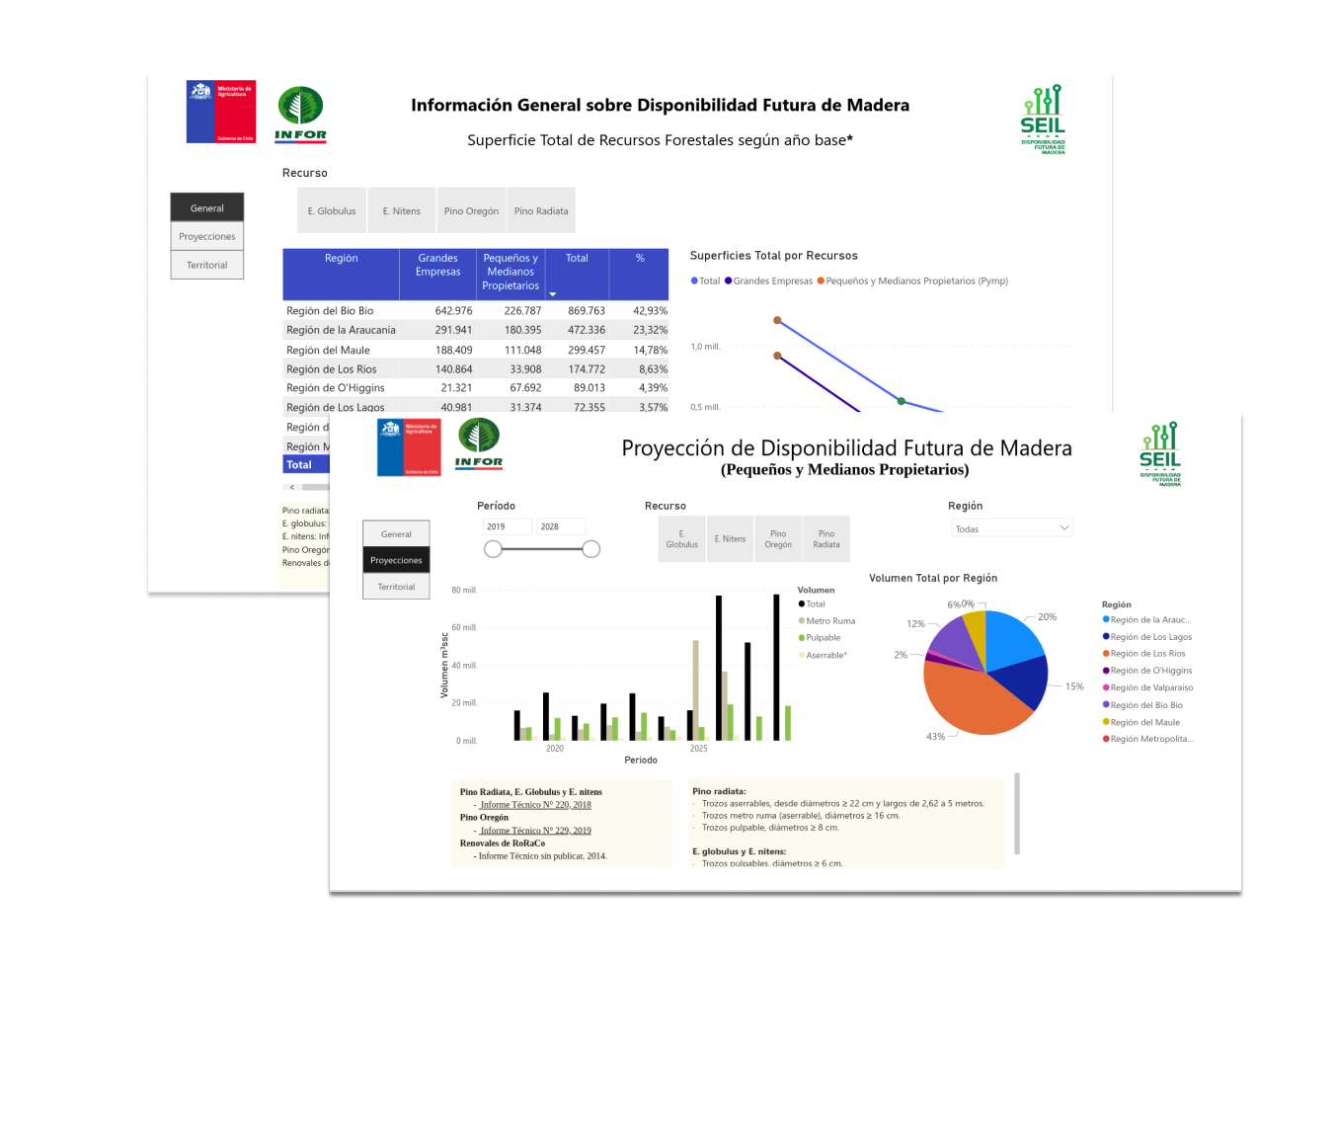The height and width of the screenshot is (1125, 1336).
Task: Click the Región de Los Rios table row
Action: 476,369
